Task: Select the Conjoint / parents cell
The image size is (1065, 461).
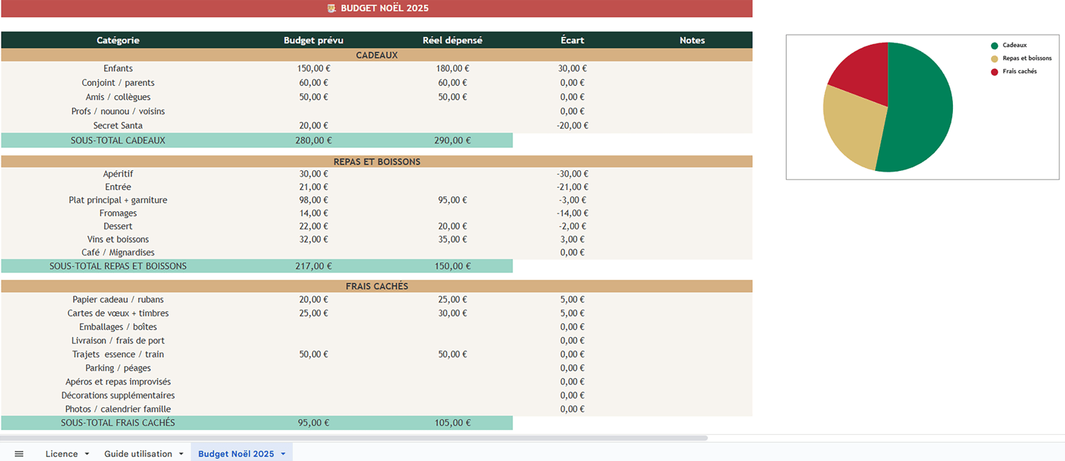Action: [118, 83]
